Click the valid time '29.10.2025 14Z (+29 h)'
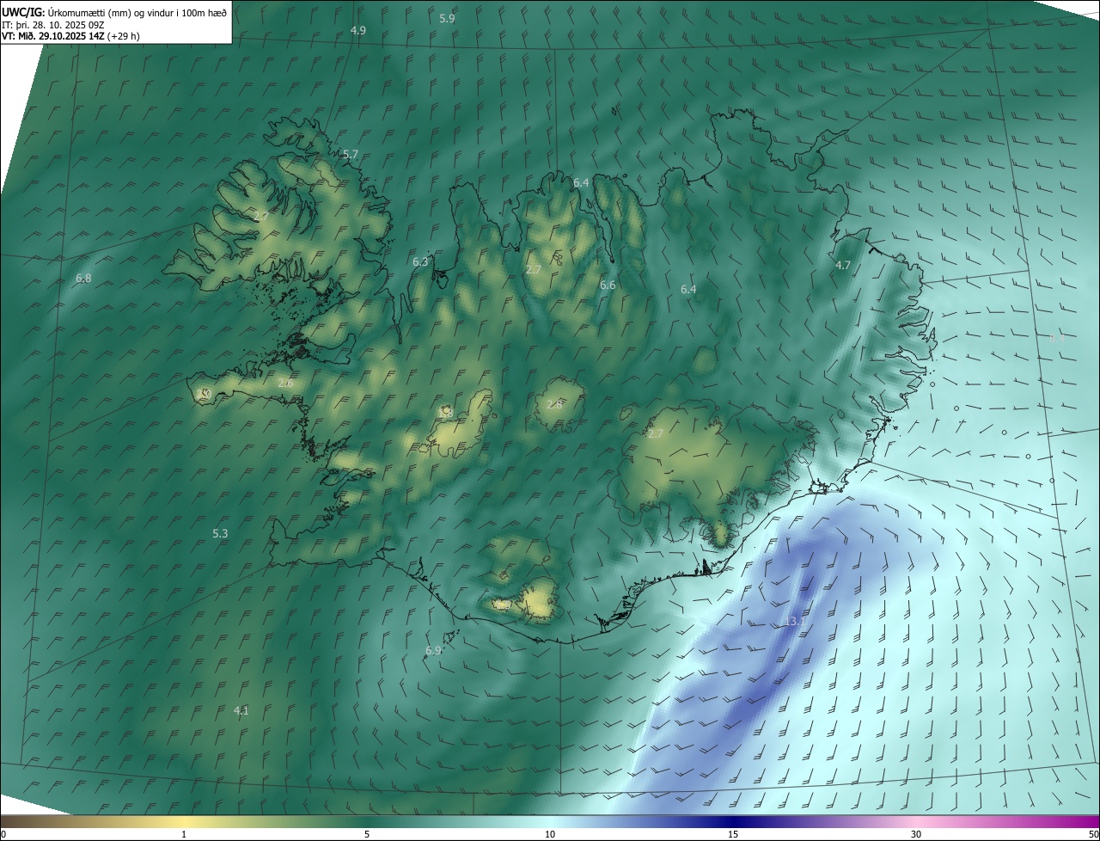 (x=89, y=36)
